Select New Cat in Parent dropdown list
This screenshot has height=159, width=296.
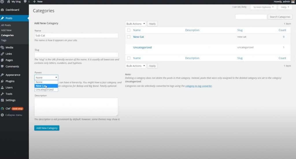(41, 86)
